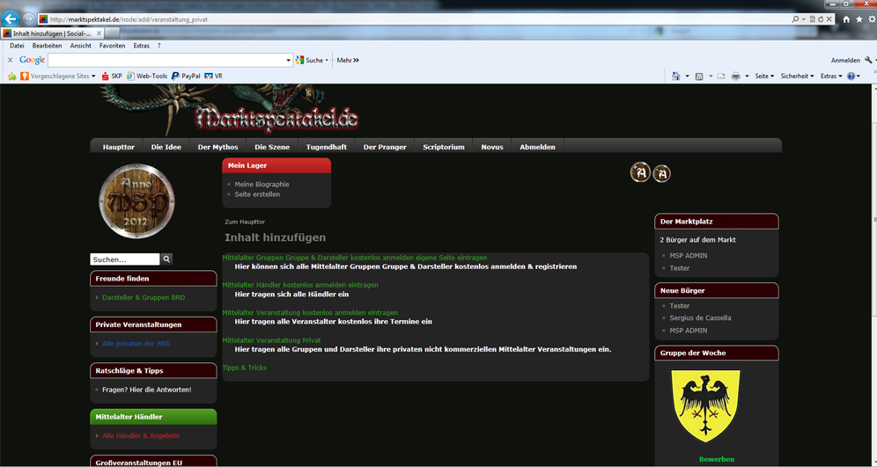Open Mittelalter Veranstaltung Privat link

(271, 340)
